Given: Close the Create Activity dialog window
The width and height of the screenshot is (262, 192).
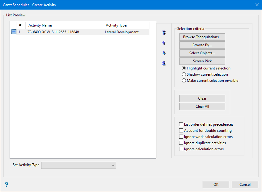Looking at the screenshot, I should click(257, 5).
